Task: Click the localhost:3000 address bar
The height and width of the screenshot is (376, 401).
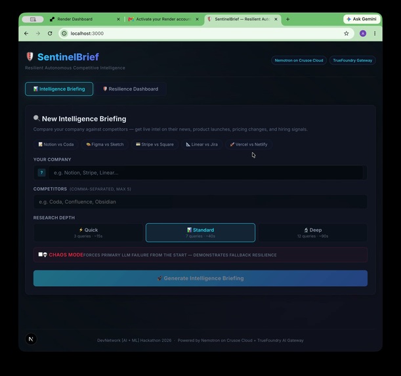Action: (206, 33)
